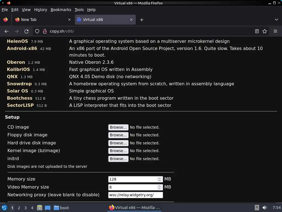
Task: Browse for a Hard drive disk image
Action: tap(118, 143)
